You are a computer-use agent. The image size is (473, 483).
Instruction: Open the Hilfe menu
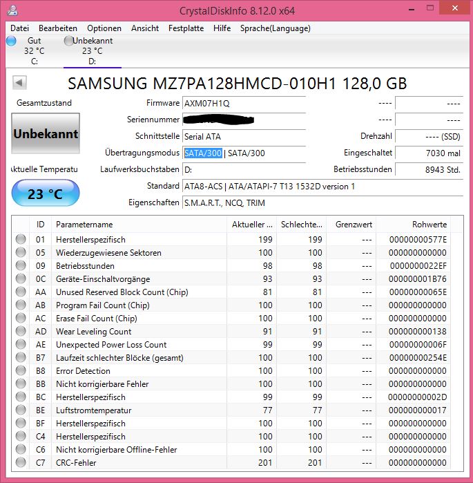[222, 28]
